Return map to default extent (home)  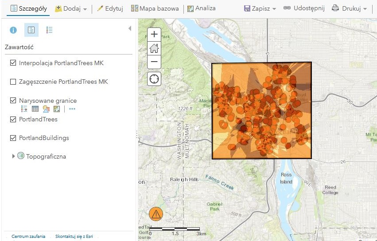[154, 48]
